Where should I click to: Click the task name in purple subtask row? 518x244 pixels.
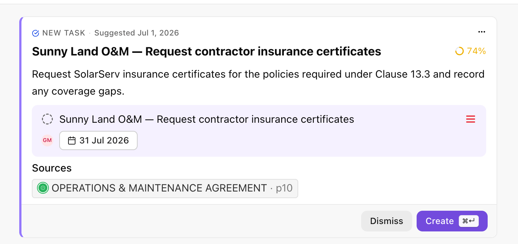tap(207, 119)
